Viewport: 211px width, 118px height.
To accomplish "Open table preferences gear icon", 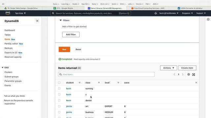I will pos(189,74).
